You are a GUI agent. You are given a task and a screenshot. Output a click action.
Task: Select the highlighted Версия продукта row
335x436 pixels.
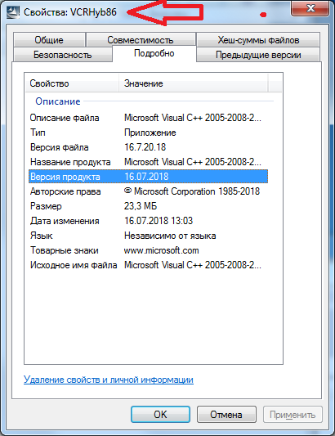(149, 177)
